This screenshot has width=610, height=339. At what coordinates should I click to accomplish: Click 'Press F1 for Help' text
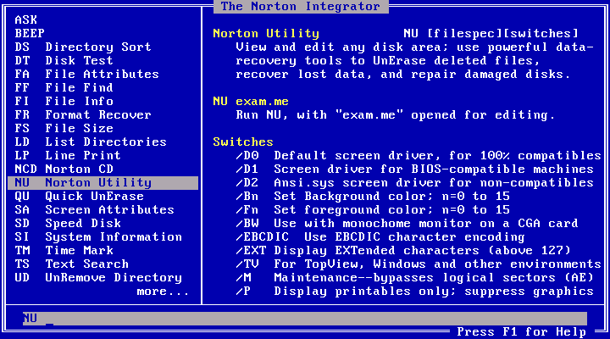pyautogui.click(x=521, y=332)
